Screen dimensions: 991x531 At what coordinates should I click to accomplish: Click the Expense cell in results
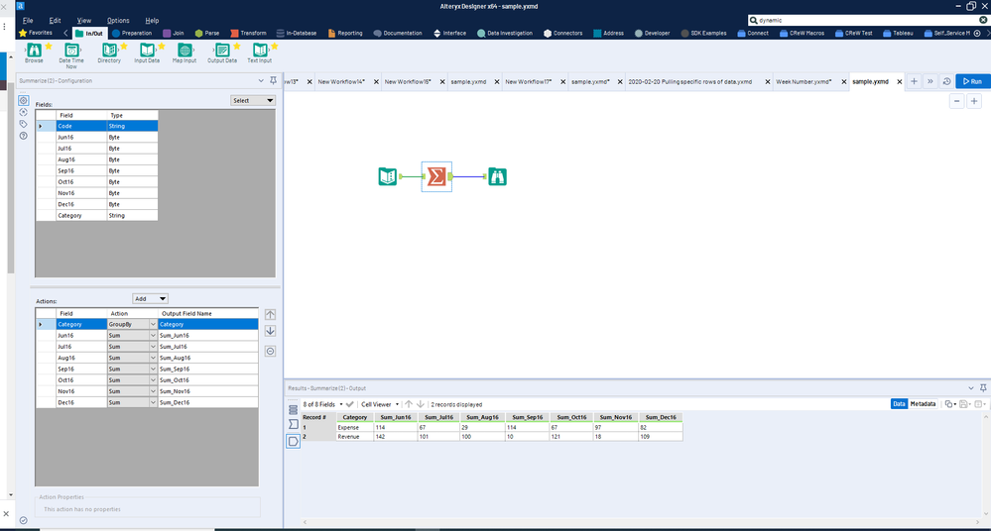(354, 427)
